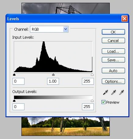The height and width of the screenshot is (139, 133).
Task: Select the white point eyedropper
Action: pyautogui.click(x=121, y=92)
